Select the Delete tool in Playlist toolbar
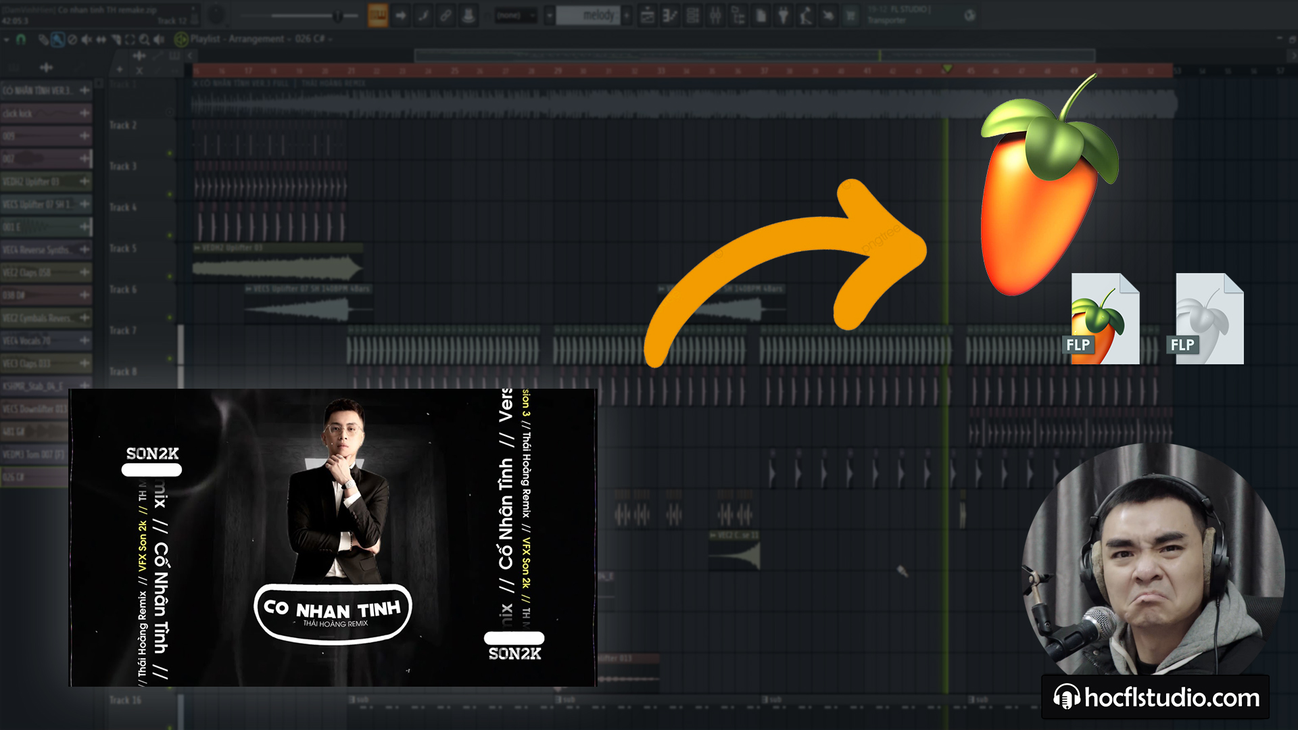 [x=72, y=40]
